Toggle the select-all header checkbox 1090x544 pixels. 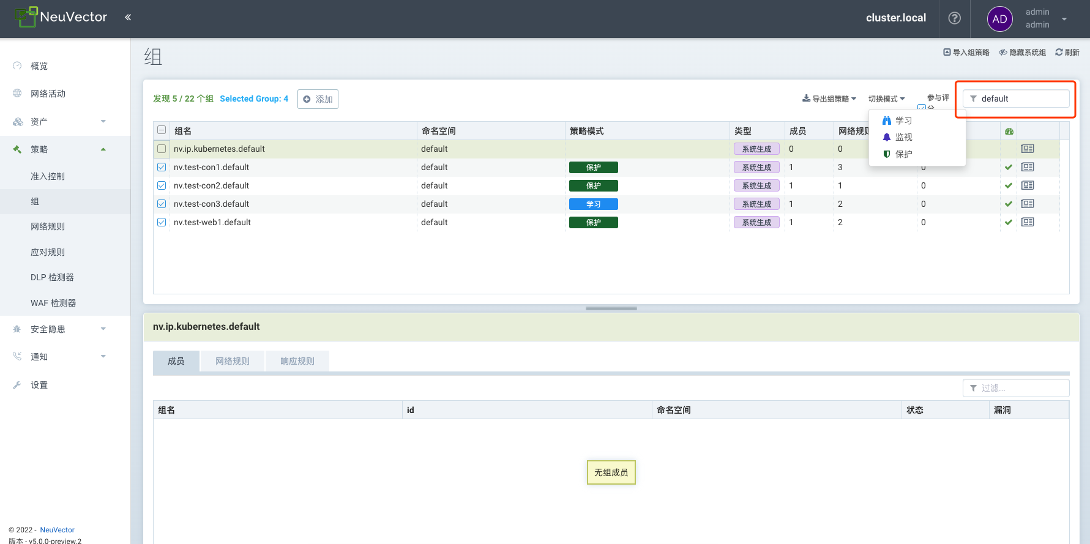tap(162, 130)
